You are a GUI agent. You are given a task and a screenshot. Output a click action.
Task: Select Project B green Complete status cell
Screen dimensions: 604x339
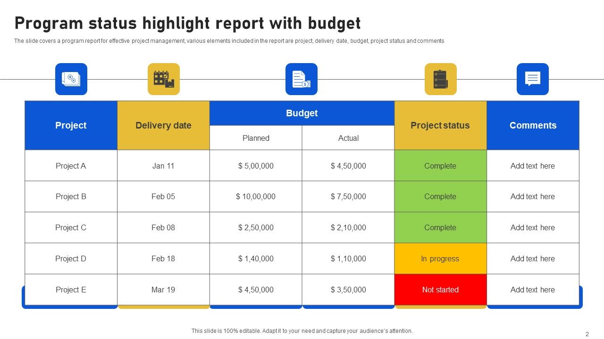(440, 196)
